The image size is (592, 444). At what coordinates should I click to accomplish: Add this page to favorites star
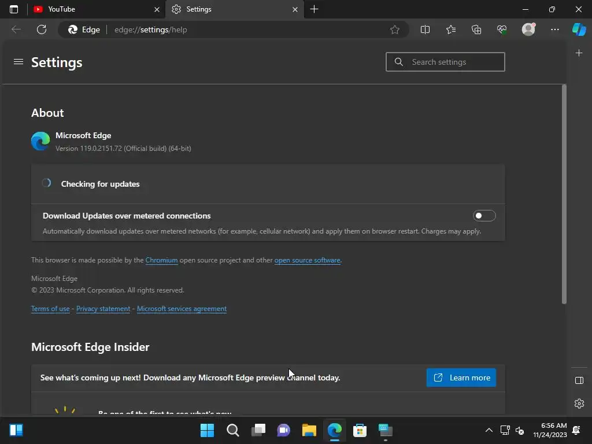point(395,29)
